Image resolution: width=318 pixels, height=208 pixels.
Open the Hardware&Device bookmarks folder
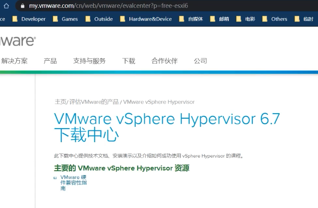coord(146,19)
